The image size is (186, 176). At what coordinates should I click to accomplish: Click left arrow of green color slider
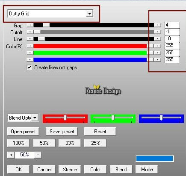30,53
